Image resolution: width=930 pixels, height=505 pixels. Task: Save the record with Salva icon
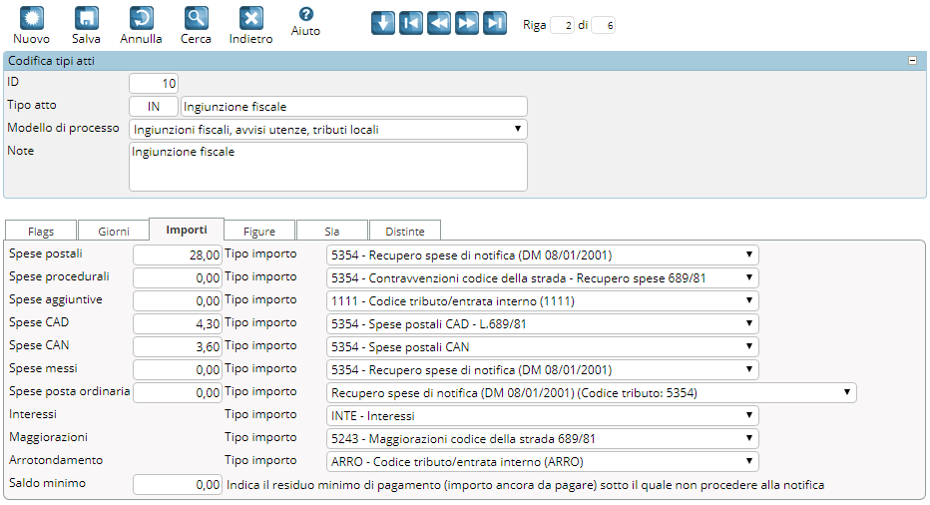pos(86,19)
